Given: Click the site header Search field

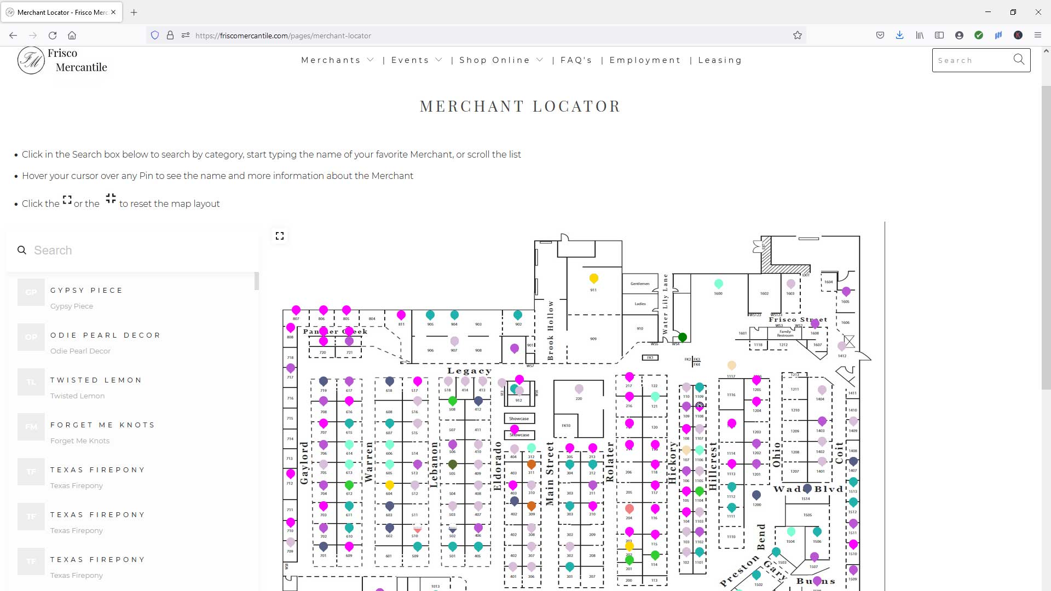Looking at the screenshot, I should tap(972, 60).
